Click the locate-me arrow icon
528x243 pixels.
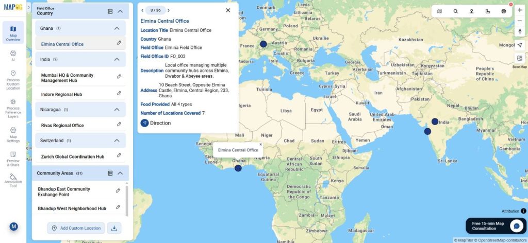point(520,45)
